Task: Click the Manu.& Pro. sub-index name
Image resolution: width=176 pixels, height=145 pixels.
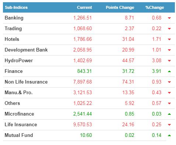Action: coord(19,92)
